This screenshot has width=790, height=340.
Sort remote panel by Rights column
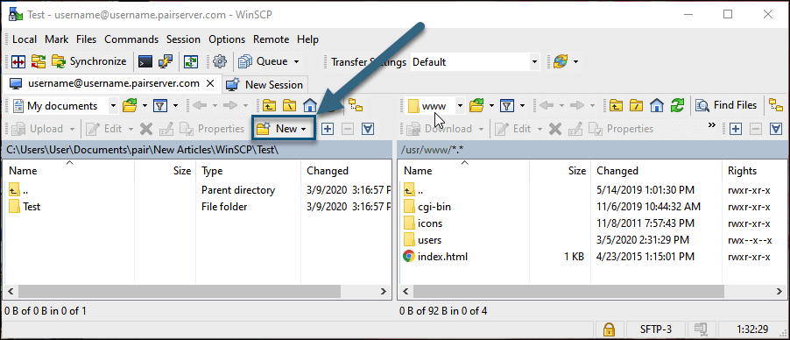754,171
